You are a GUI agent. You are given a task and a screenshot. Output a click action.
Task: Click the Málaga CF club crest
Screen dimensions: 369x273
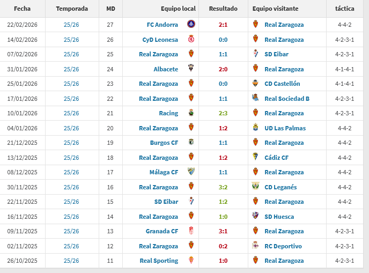coord(190,172)
